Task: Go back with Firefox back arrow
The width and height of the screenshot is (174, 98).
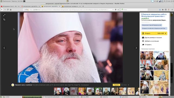Action: tap(2, 10)
